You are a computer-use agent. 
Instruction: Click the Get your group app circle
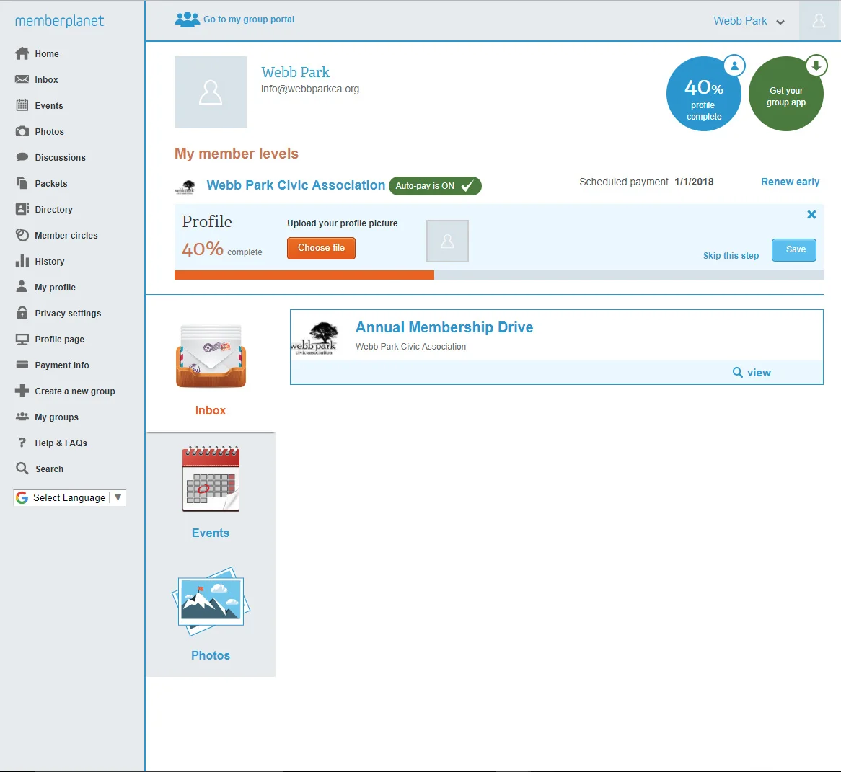[785, 94]
